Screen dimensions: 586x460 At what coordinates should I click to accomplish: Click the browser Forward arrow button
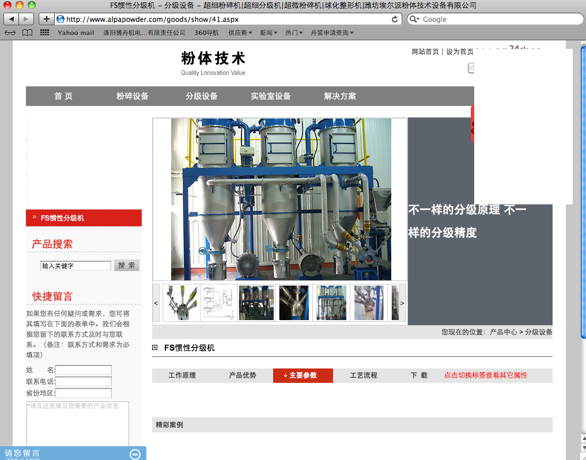tap(27, 19)
